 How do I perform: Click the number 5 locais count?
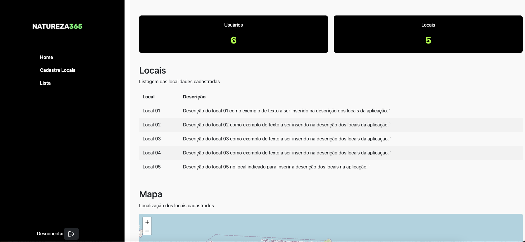(x=428, y=40)
